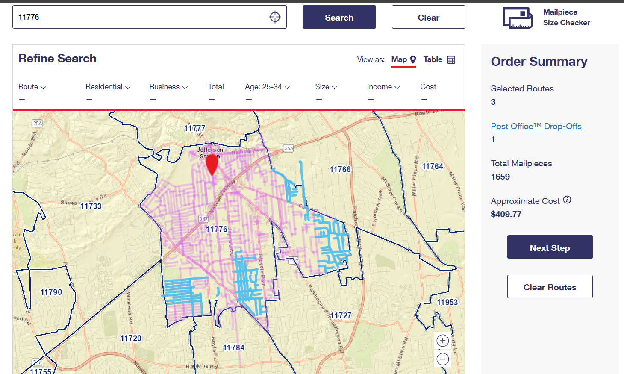
Task: Click ZIP label 11790 on map
Action: click(51, 292)
